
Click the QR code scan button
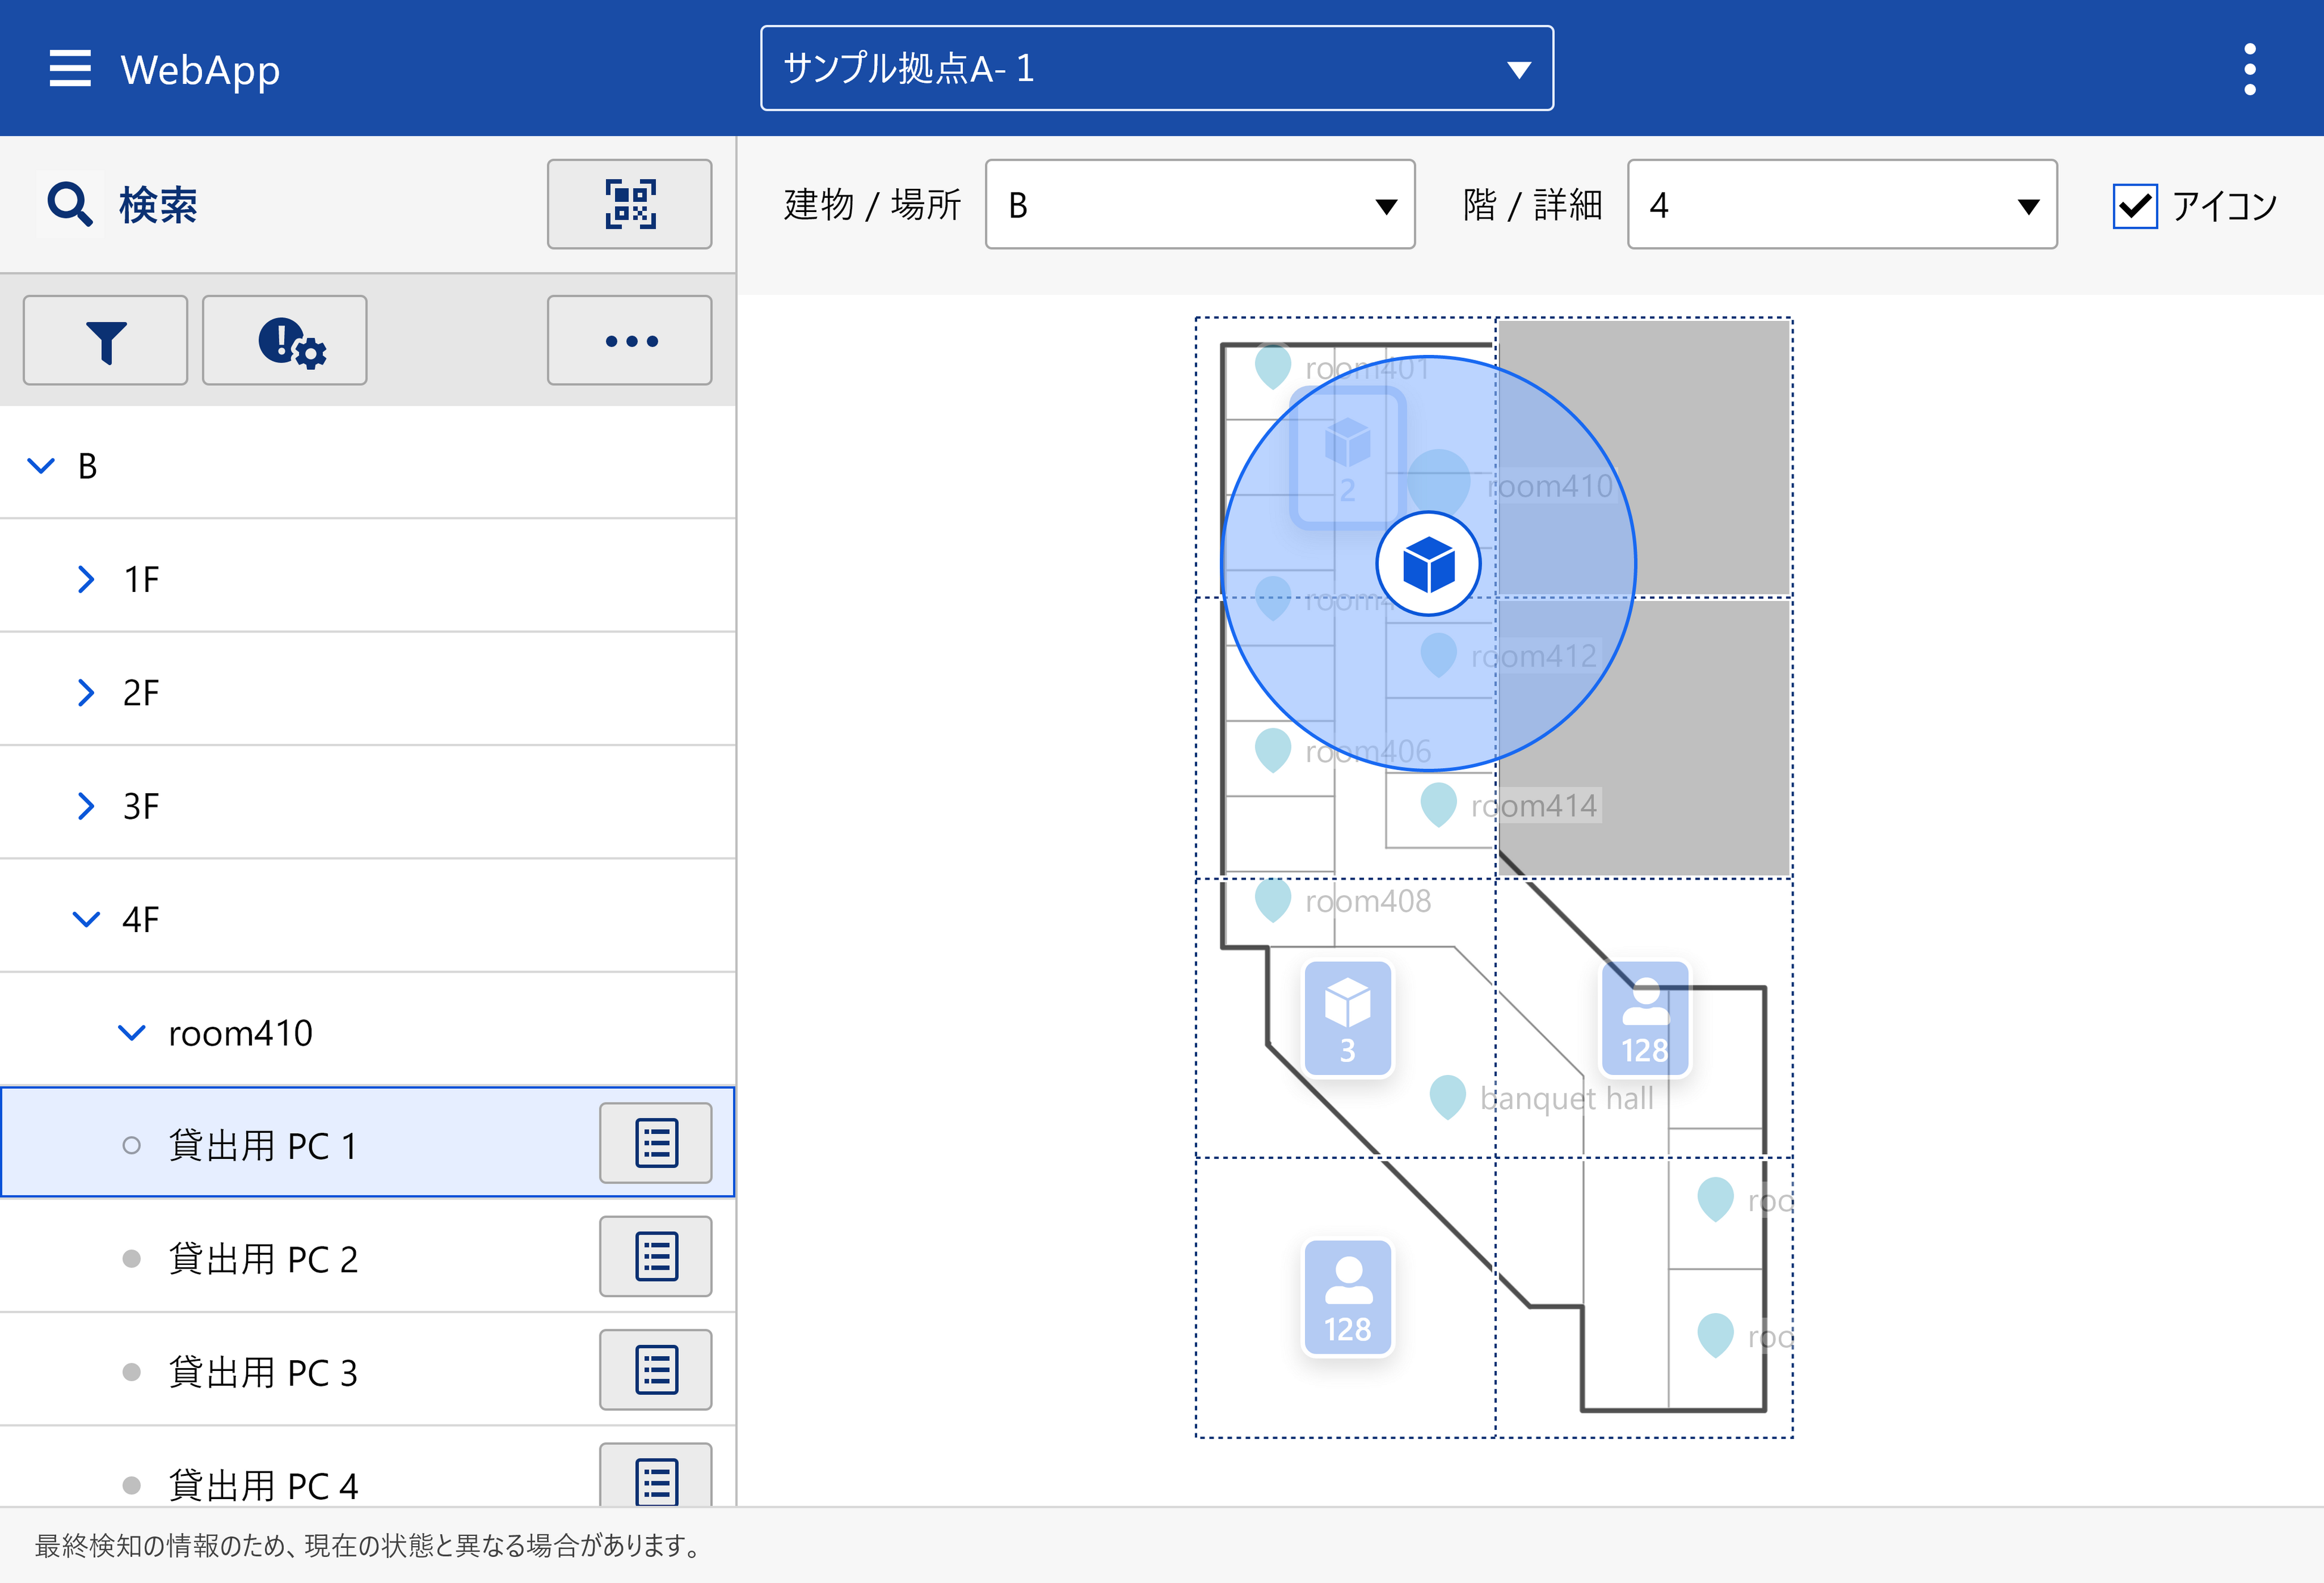pyautogui.click(x=629, y=204)
